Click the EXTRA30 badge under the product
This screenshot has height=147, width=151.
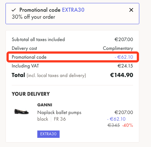pyautogui.click(x=48, y=134)
